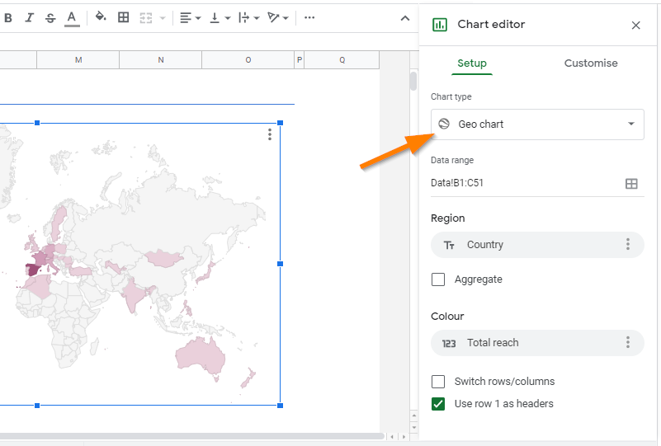Open the cell borders tool
This screenshot has width=661, height=446.
[x=124, y=17]
